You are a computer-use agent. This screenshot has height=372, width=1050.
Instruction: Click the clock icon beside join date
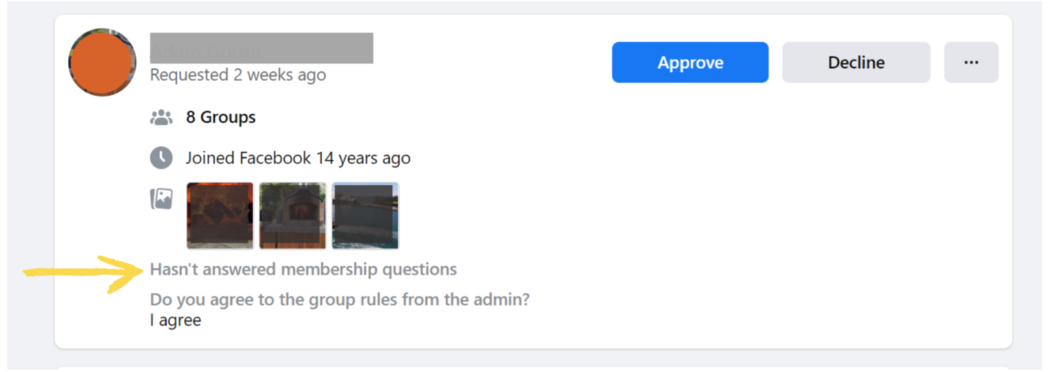pos(161,158)
